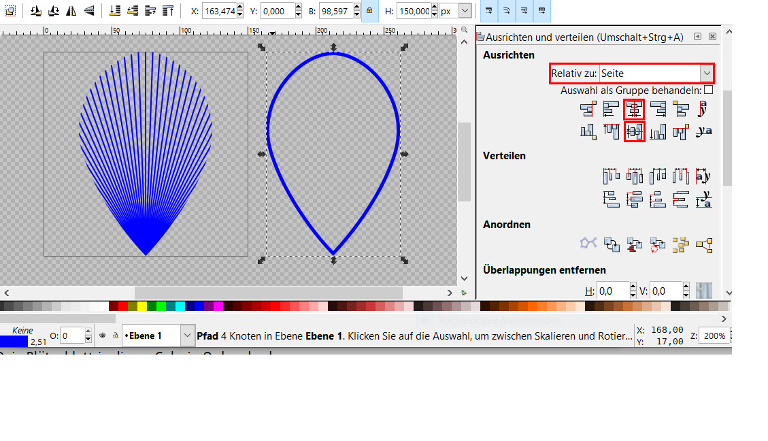Make vertical gaps between objects equal
The image size is (768, 441).
coord(681,199)
